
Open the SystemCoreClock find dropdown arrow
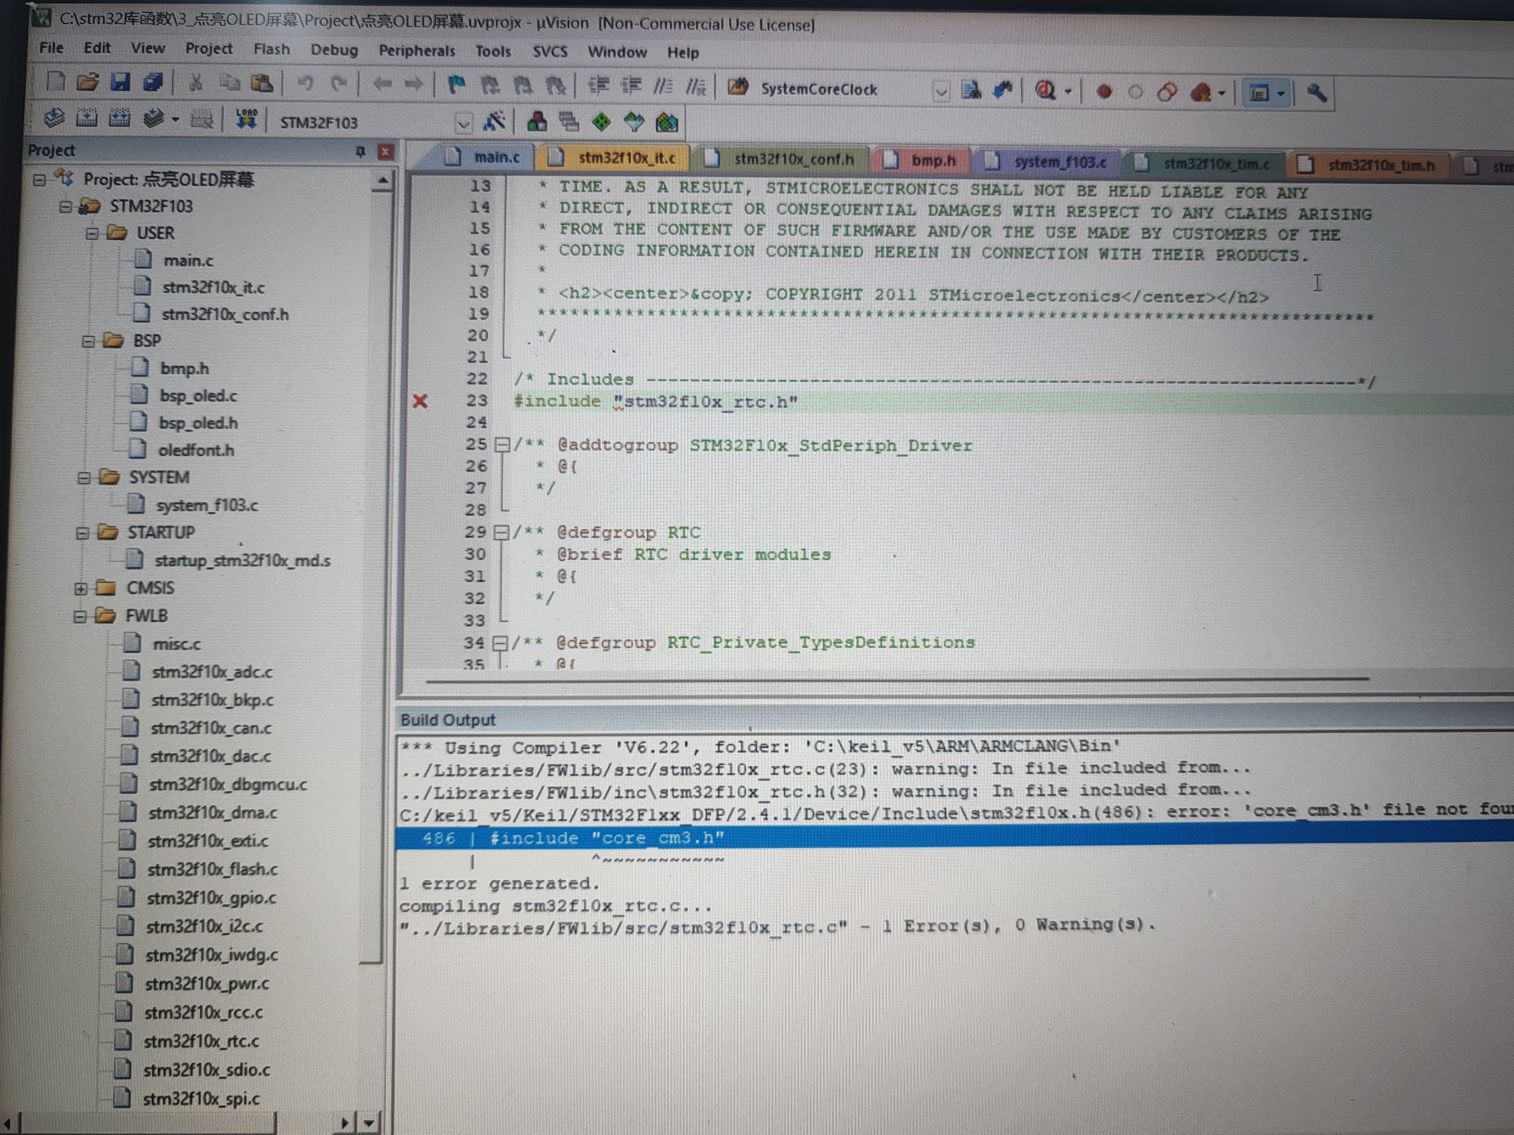(x=941, y=91)
